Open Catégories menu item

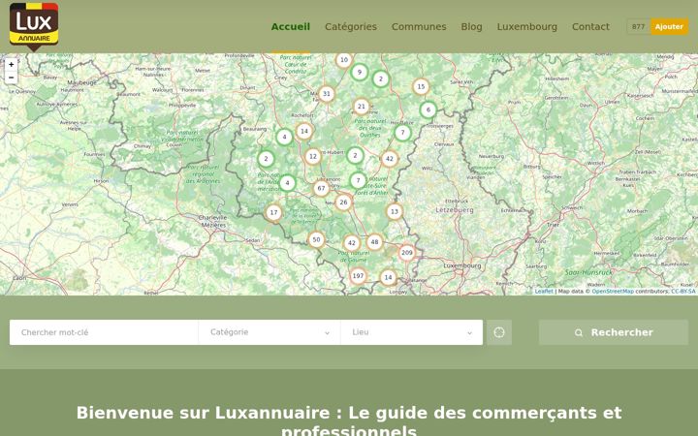351,27
